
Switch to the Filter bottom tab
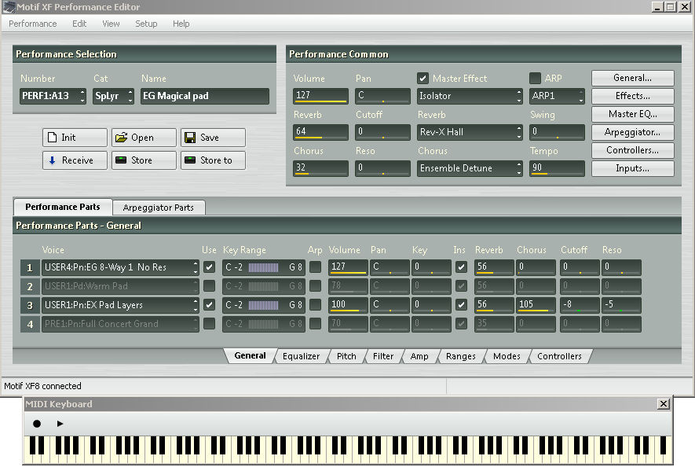[x=383, y=356]
